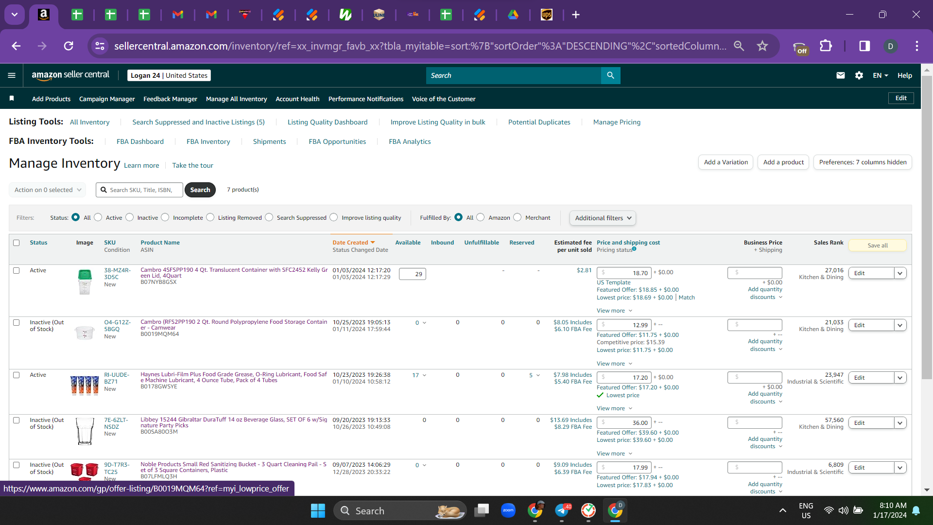Click the browser zoom magnifier icon

[739, 46]
